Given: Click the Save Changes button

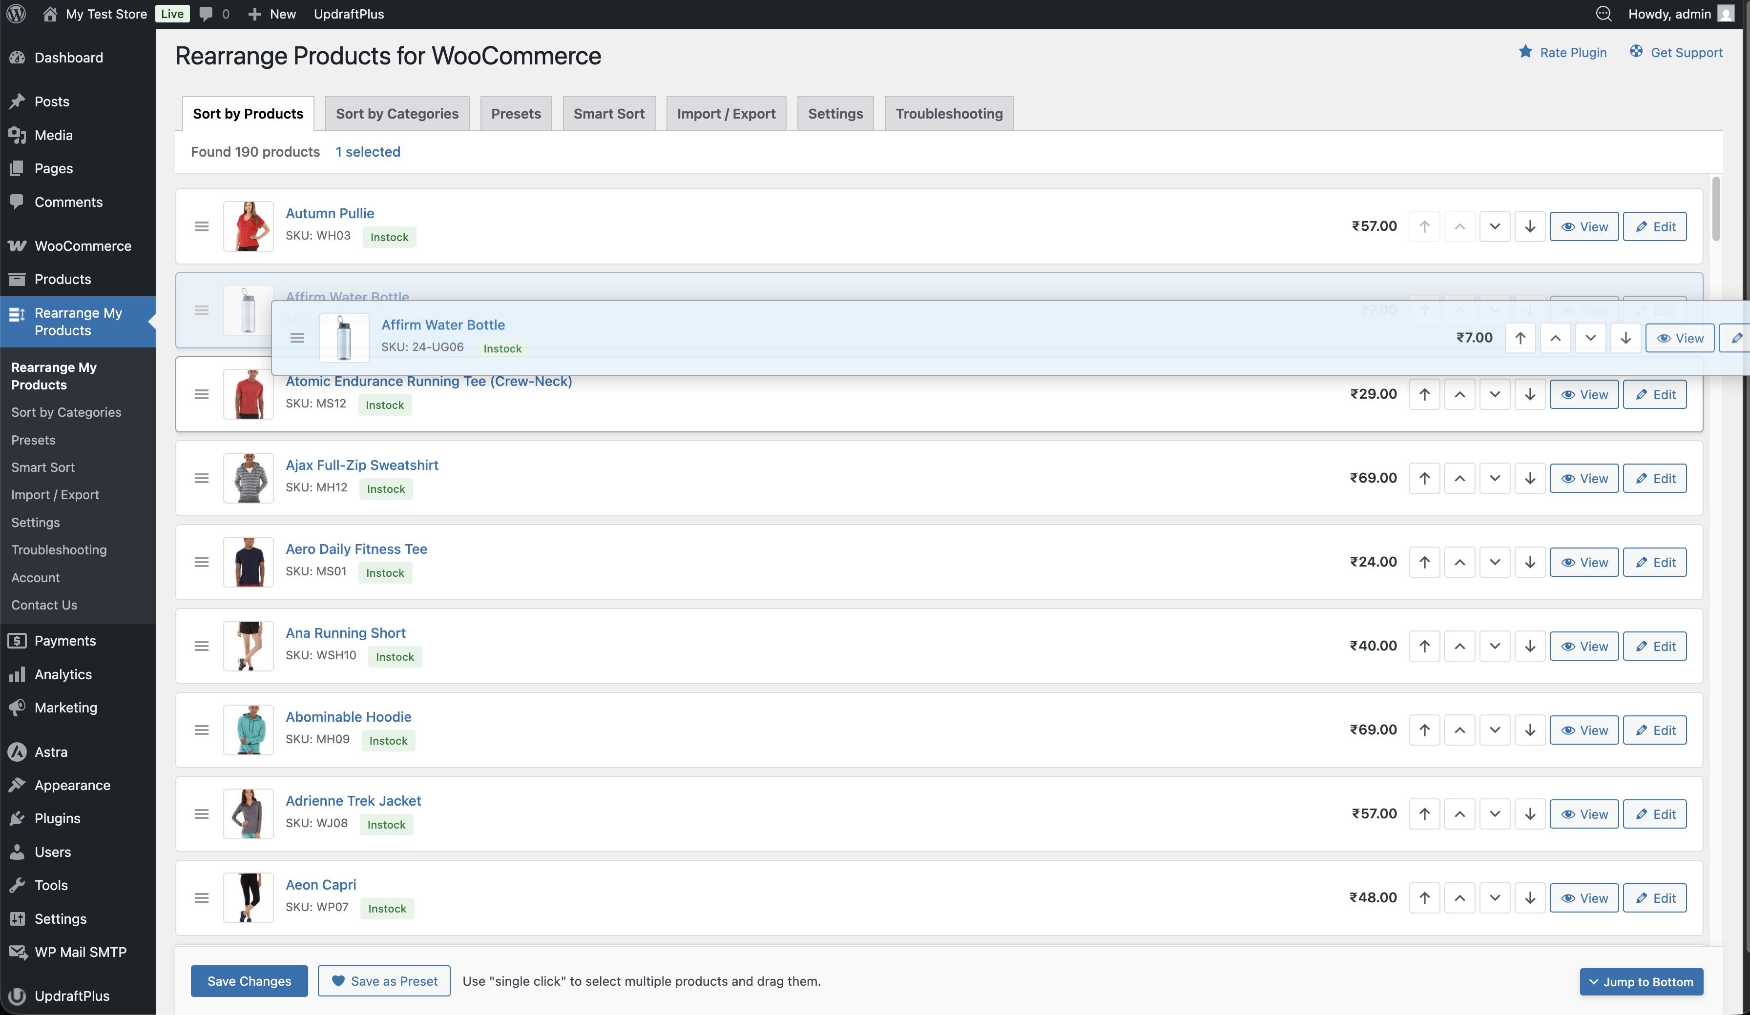Looking at the screenshot, I should (250, 981).
